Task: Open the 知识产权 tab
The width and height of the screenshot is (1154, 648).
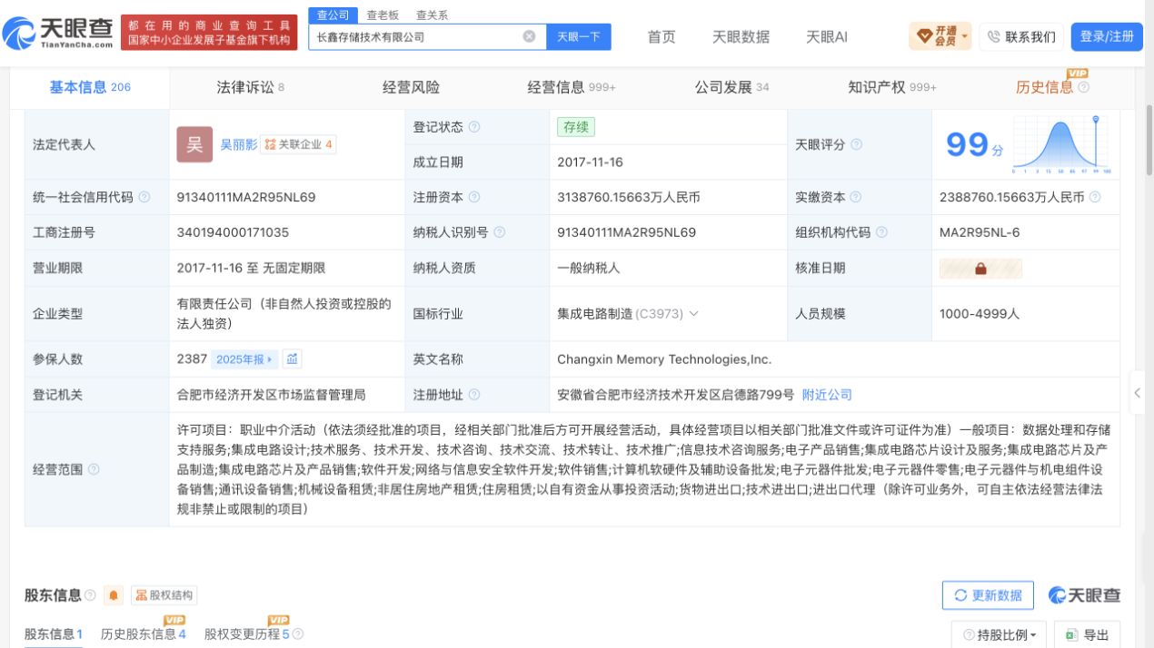Action: coord(891,87)
